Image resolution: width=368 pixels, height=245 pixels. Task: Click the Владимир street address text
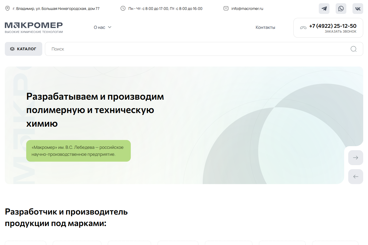coord(56,9)
